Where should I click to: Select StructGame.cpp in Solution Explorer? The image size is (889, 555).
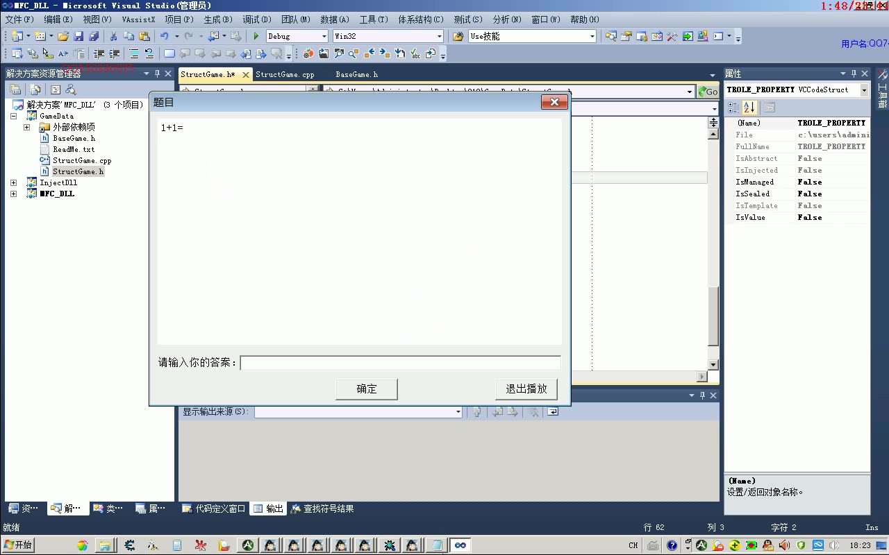click(x=82, y=160)
